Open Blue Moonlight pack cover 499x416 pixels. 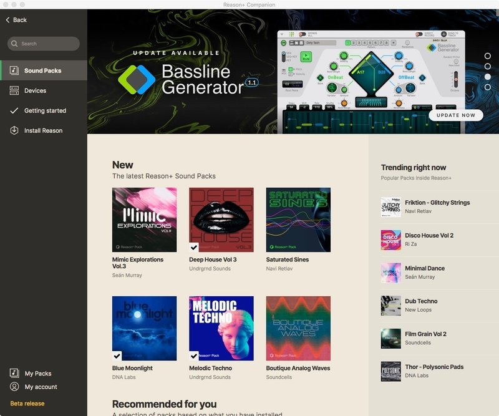[x=144, y=328]
